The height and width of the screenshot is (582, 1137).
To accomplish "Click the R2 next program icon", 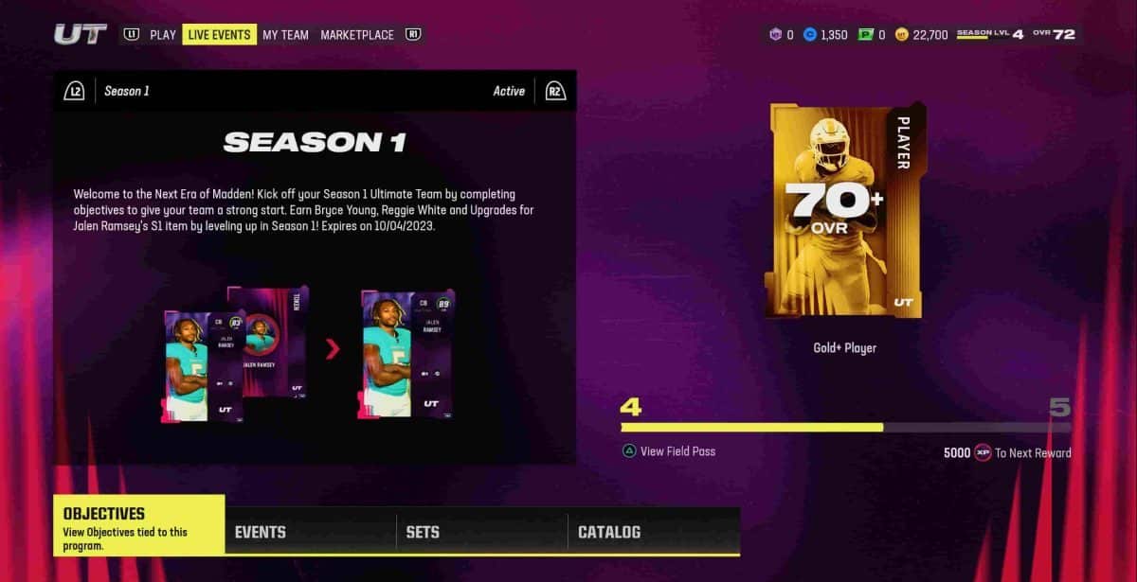I will coord(554,91).
